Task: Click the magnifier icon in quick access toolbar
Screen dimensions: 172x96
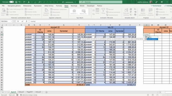Action: 40,2
